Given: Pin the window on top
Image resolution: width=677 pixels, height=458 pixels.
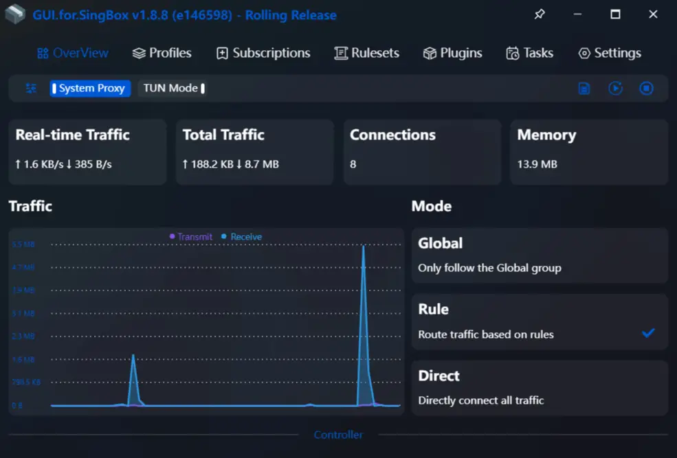Looking at the screenshot, I should [540, 14].
